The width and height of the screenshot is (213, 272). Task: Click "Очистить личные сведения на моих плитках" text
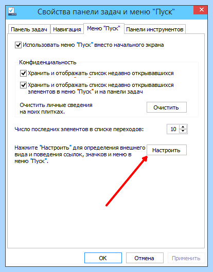click(56, 108)
